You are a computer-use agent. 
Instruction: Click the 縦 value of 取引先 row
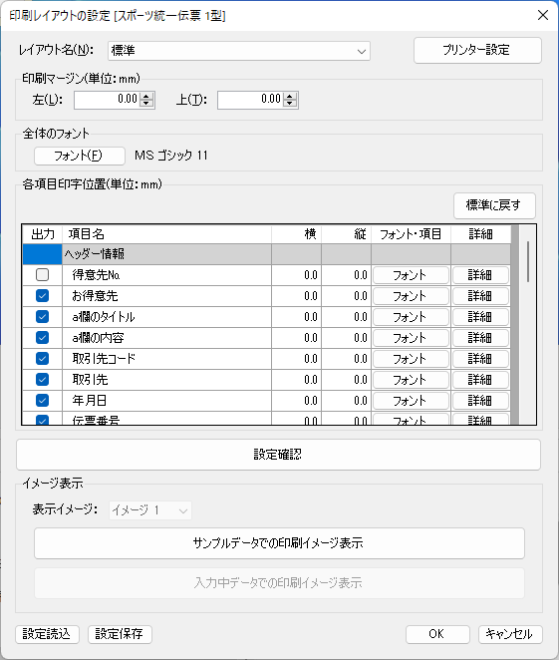[347, 380]
